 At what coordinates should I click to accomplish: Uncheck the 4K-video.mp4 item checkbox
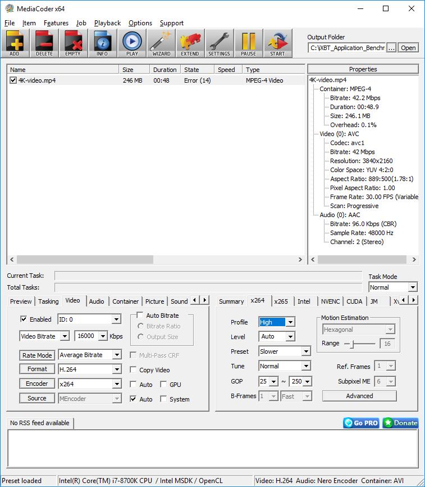[13, 80]
